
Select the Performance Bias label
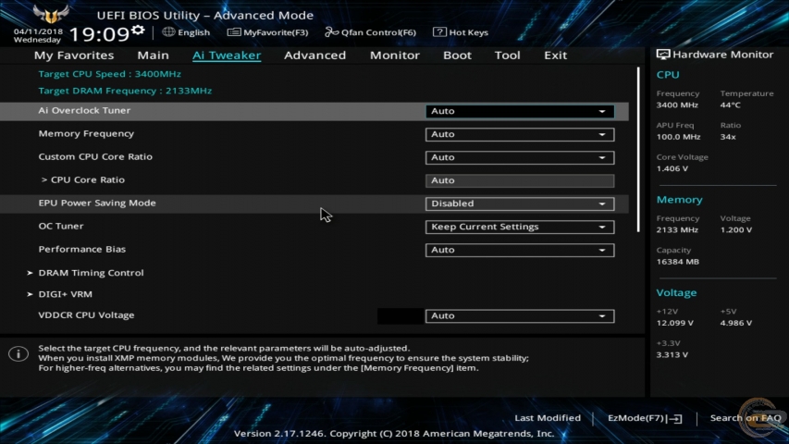(x=82, y=249)
